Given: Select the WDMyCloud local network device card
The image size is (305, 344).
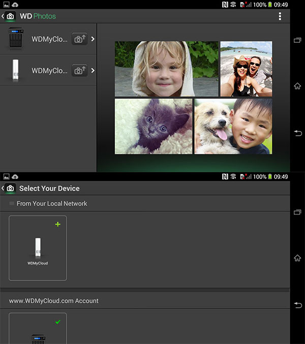Looking at the screenshot, I should tap(38, 248).
